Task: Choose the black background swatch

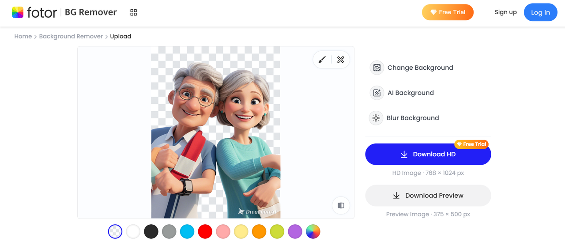Action: tap(151, 231)
